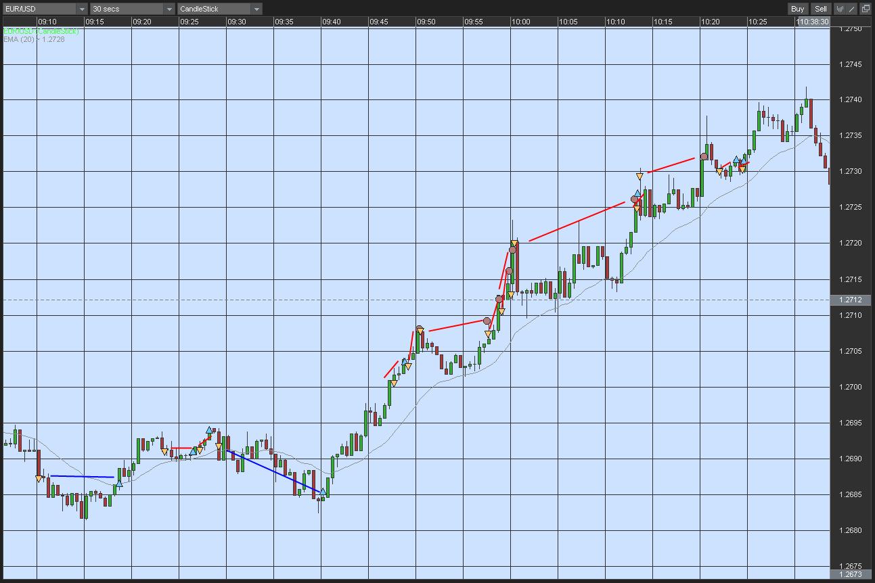Click the 1.2712 current price marker

[850, 300]
